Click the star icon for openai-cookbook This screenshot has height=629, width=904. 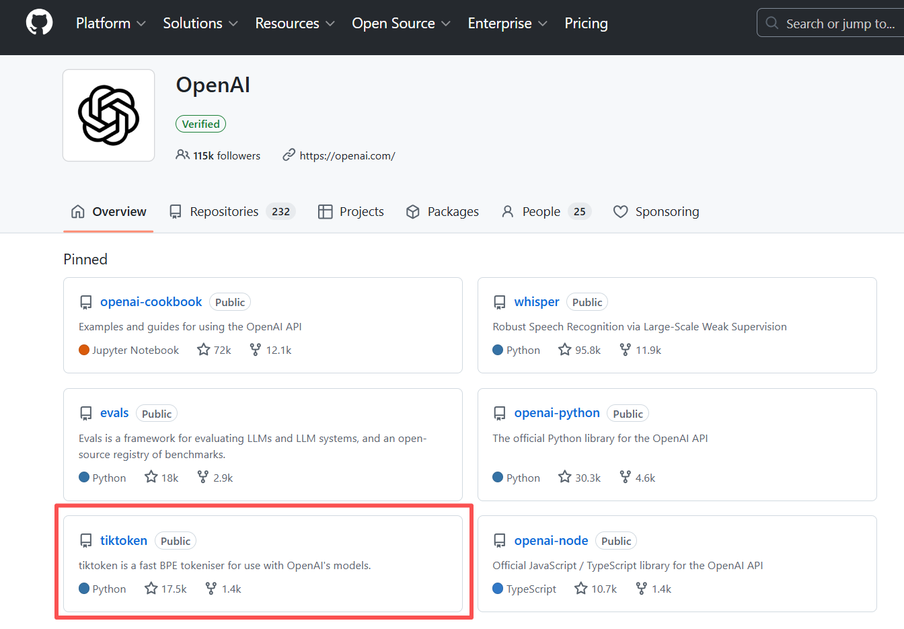(x=204, y=349)
